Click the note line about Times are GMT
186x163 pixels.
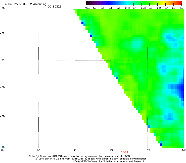coord(79,156)
